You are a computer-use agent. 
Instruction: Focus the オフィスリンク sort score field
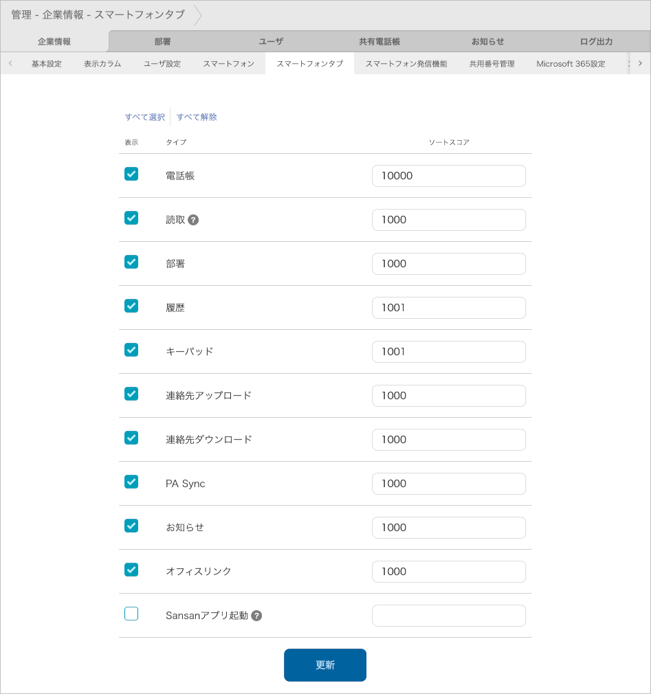click(449, 572)
